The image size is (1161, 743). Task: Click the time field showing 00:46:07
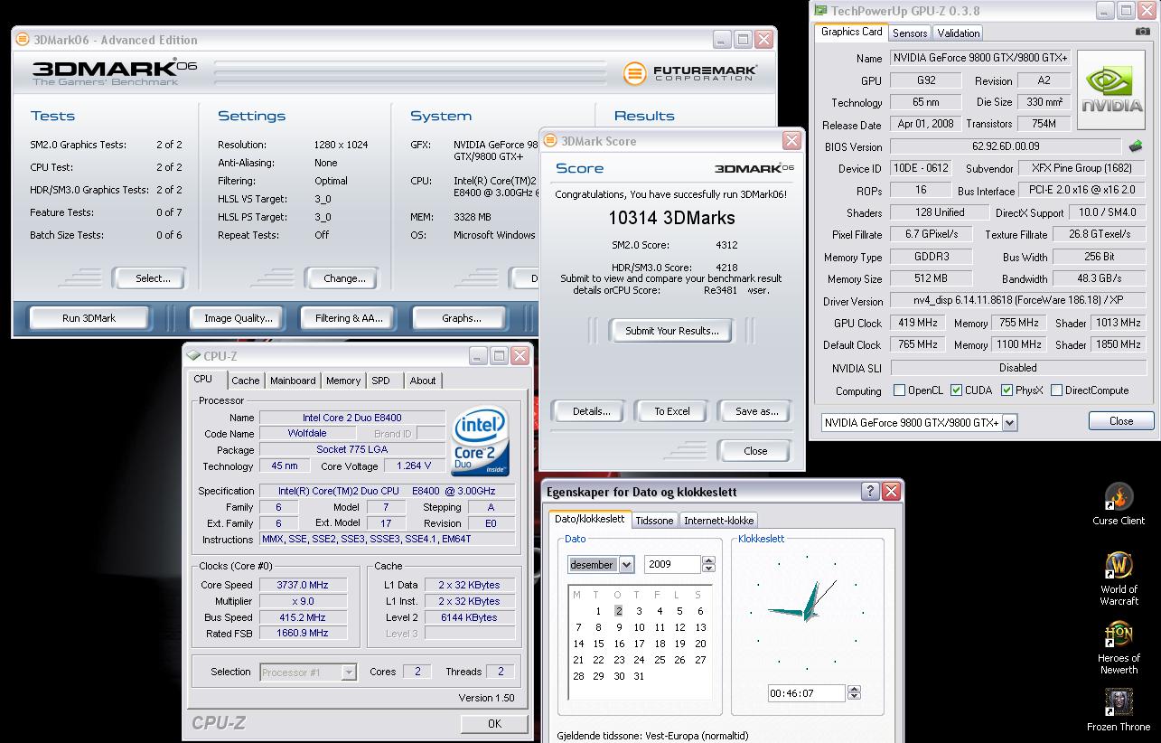coord(806,694)
